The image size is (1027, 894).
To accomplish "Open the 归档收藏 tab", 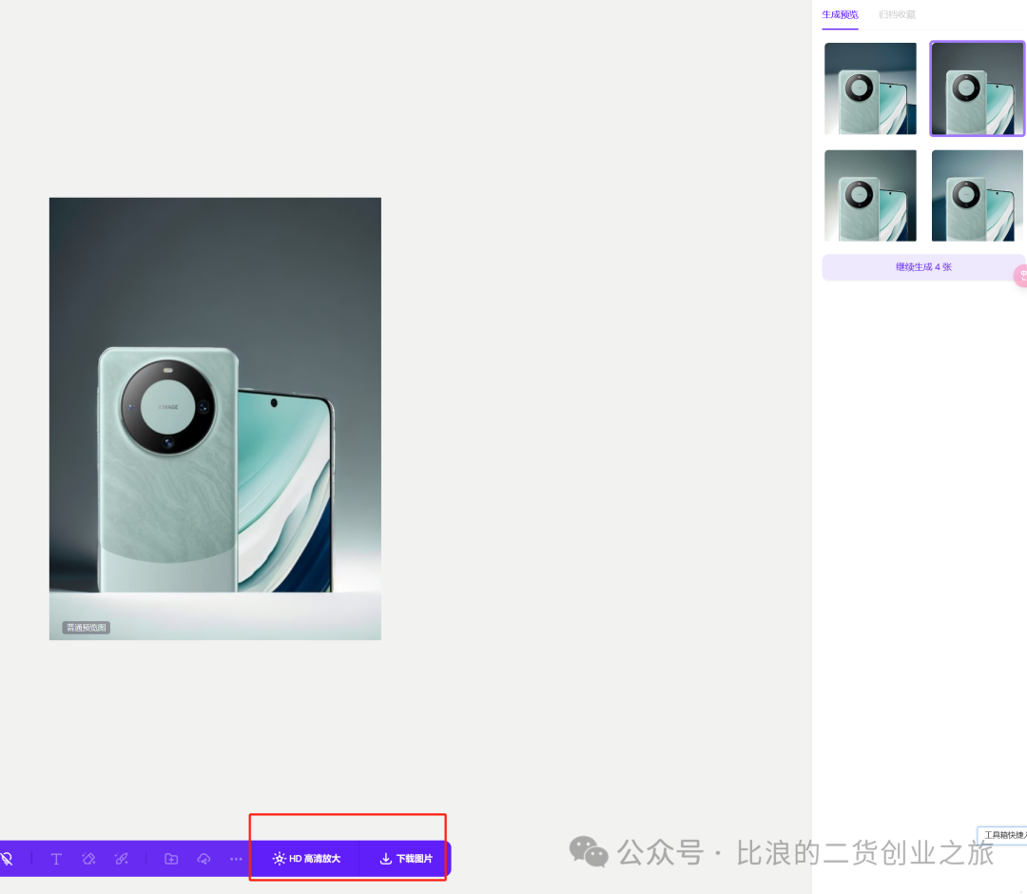I will [x=897, y=14].
